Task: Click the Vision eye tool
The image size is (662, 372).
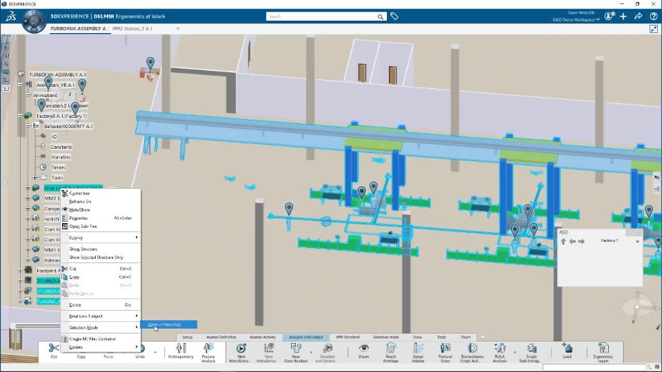Action: [363, 351]
